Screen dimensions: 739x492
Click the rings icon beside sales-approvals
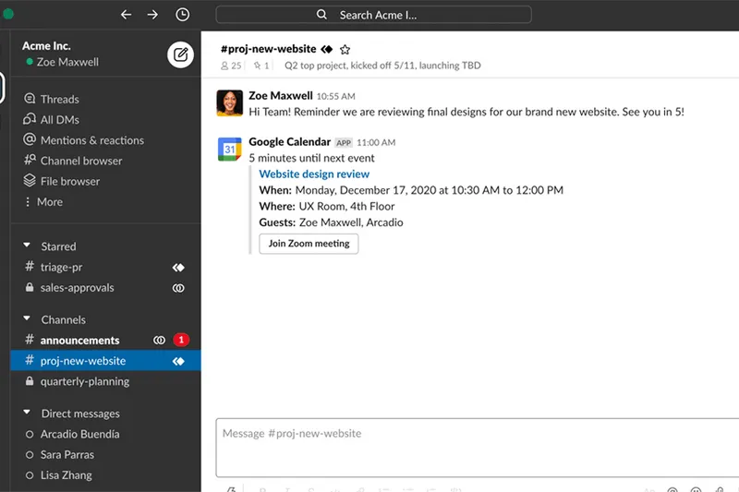(178, 288)
